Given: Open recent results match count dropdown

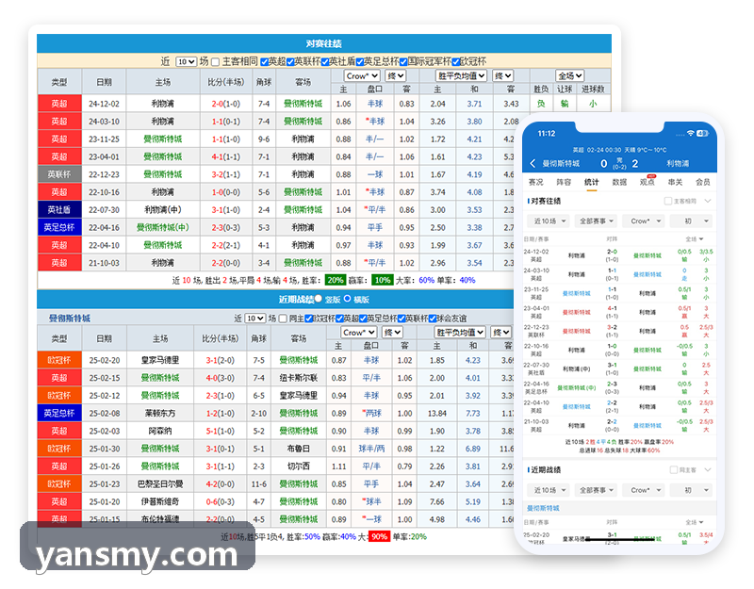Looking at the screenshot, I should pos(254,319).
